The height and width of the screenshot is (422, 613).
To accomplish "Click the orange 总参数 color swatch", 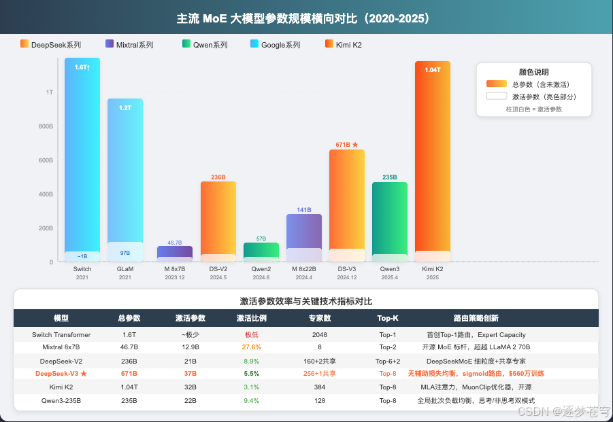I will click(496, 84).
